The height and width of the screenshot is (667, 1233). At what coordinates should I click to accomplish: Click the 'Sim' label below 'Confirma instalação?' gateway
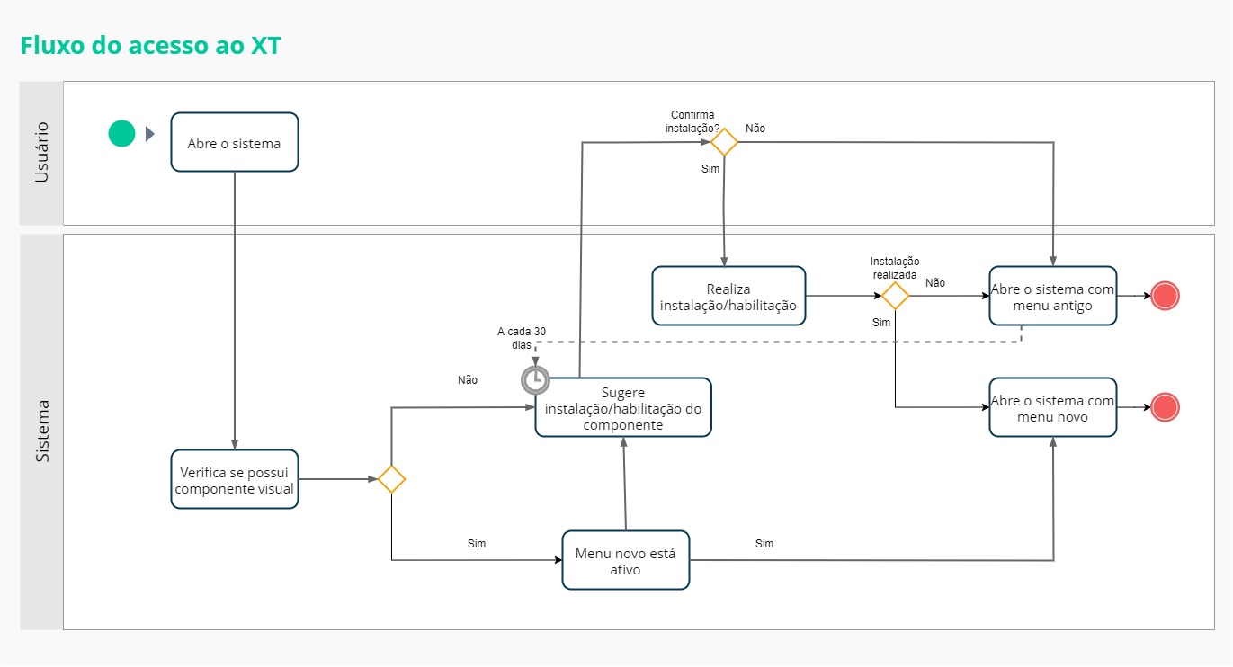pyautogui.click(x=710, y=169)
